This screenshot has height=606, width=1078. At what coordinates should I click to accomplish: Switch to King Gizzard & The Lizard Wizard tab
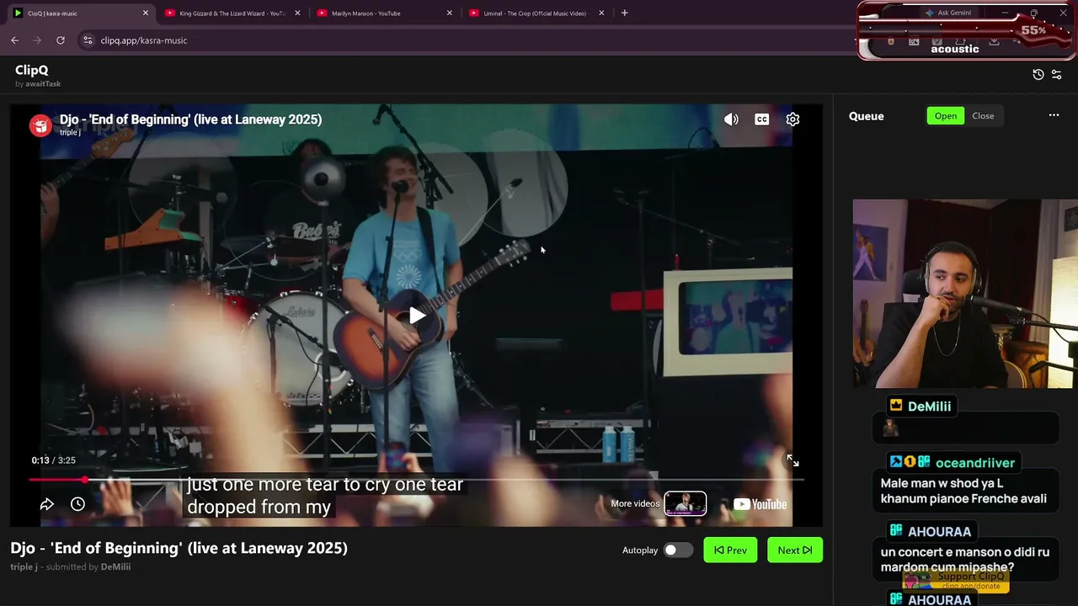(x=232, y=13)
